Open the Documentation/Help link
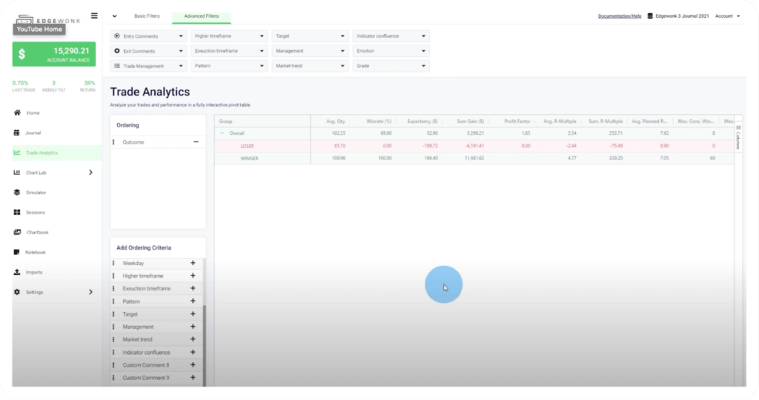The image size is (759, 400). pyautogui.click(x=620, y=16)
